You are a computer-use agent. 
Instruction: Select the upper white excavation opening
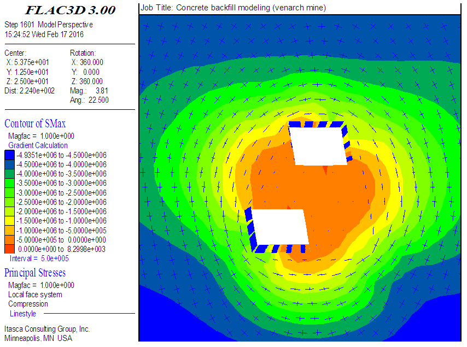[317, 145]
